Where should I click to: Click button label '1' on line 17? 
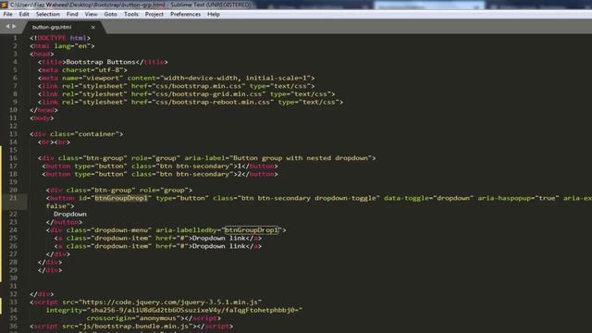coord(240,166)
